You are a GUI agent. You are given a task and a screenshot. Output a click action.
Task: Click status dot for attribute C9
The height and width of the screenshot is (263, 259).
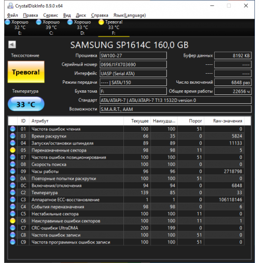12,242
